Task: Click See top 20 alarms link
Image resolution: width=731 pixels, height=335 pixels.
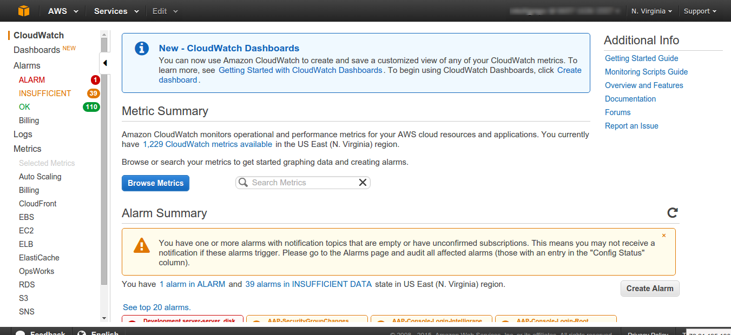Action: coord(157,307)
